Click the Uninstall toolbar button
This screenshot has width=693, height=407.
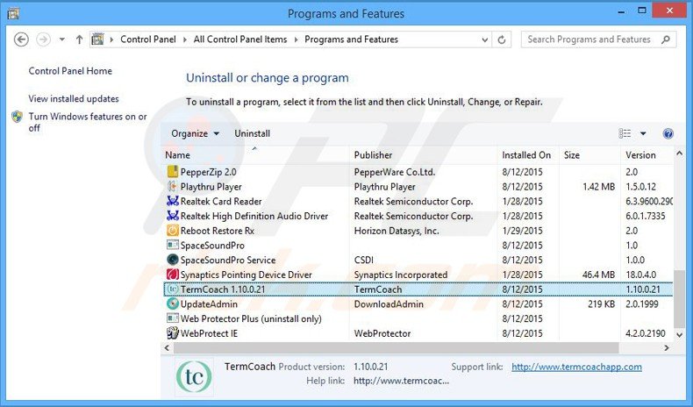point(252,133)
